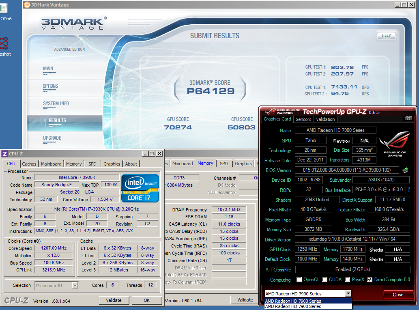
Task: Click the BIOS Version value field
Action: 347,170
